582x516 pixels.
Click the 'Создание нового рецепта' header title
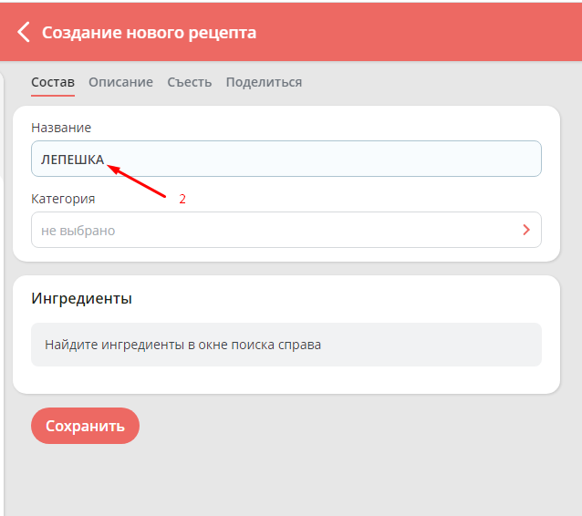click(x=149, y=33)
